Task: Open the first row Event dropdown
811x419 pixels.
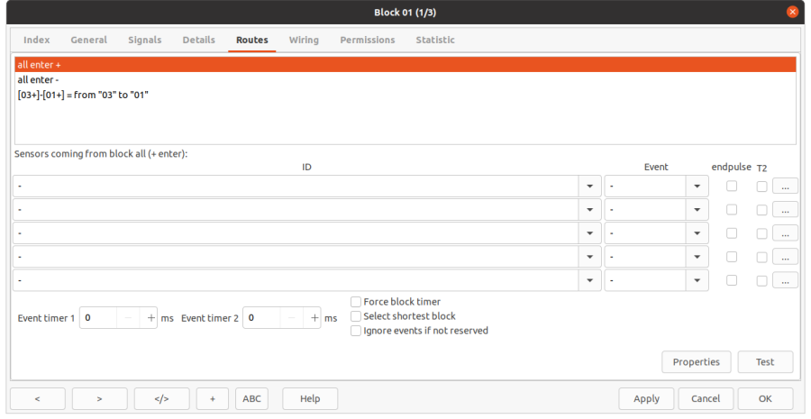Action: tap(697, 187)
